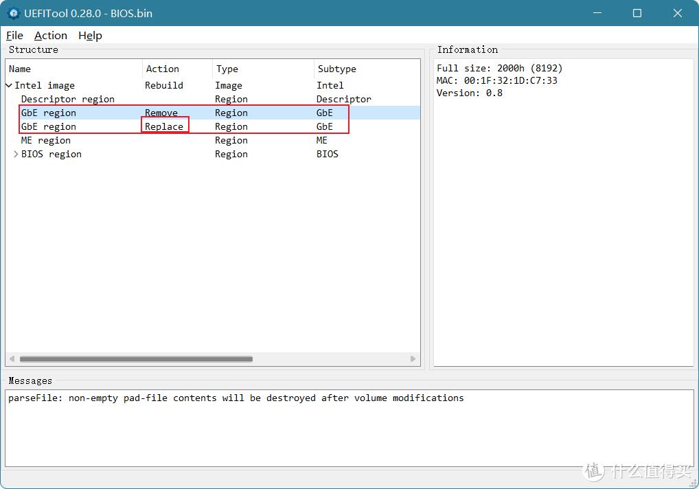Click the scroll right arrow in Structure
This screenshot has width=699, height=489.
pos(413,359)
